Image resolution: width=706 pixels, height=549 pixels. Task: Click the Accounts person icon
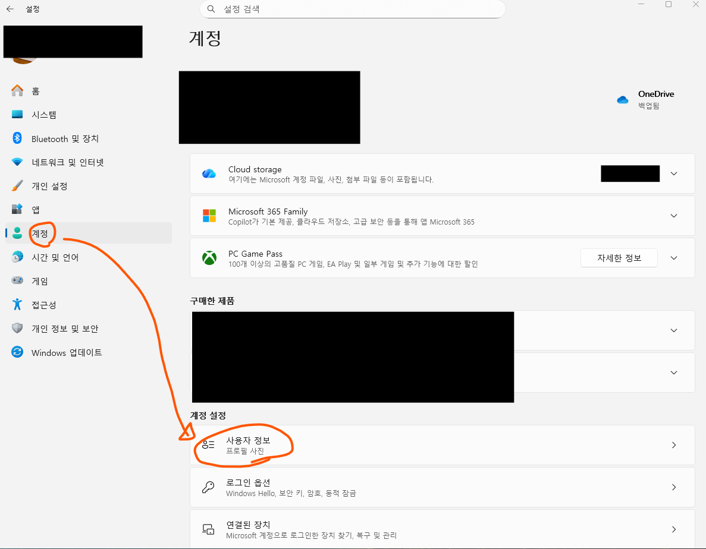17,233
